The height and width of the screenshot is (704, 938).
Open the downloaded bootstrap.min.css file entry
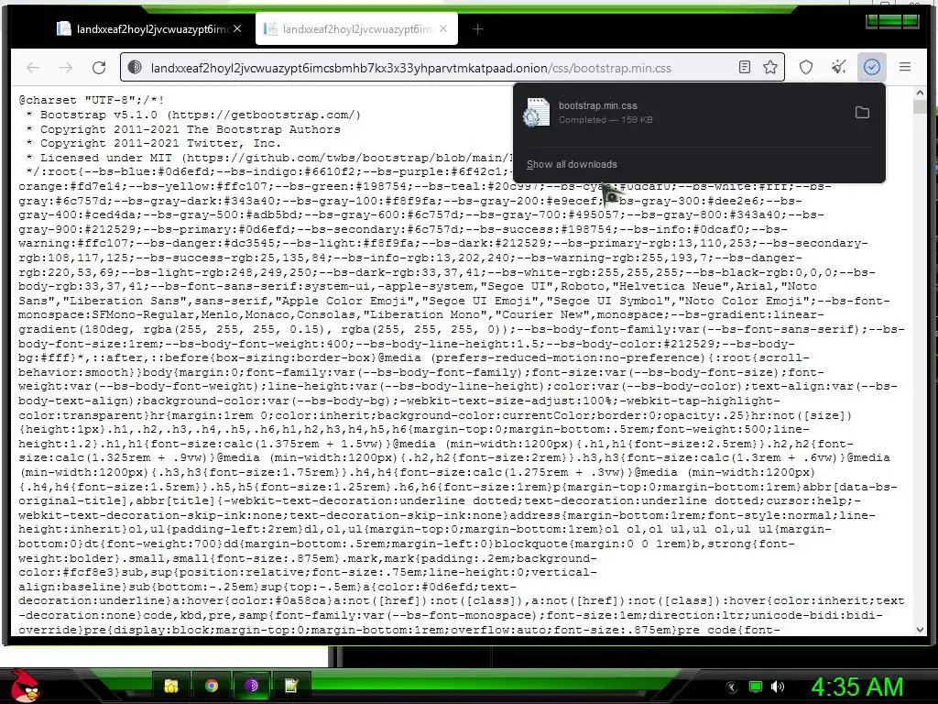pyautogui.click(x=682, y=113)
